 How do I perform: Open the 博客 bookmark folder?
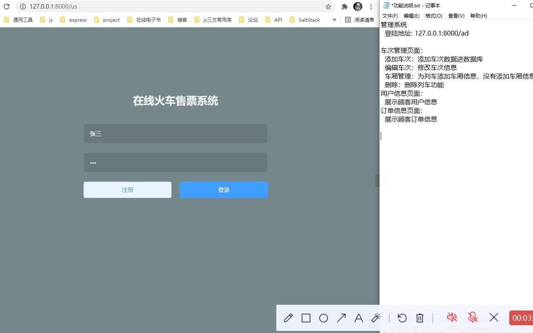click(x=178, y=20)
